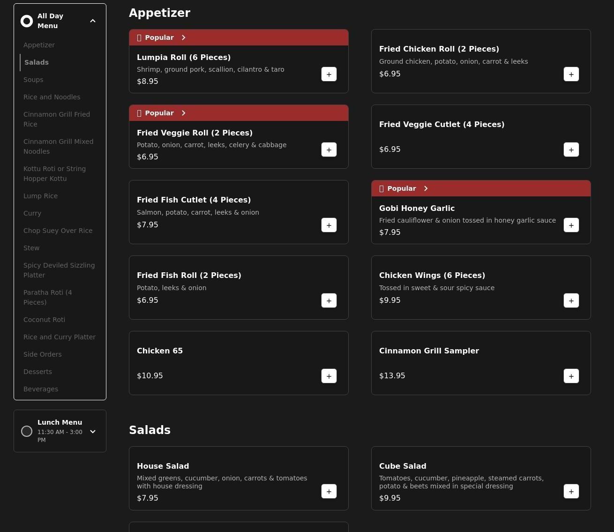
Task: Select the All Day Menu radio button
Action: click(27, 21)
